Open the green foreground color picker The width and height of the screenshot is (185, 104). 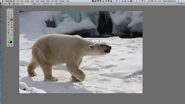(9, 40)
